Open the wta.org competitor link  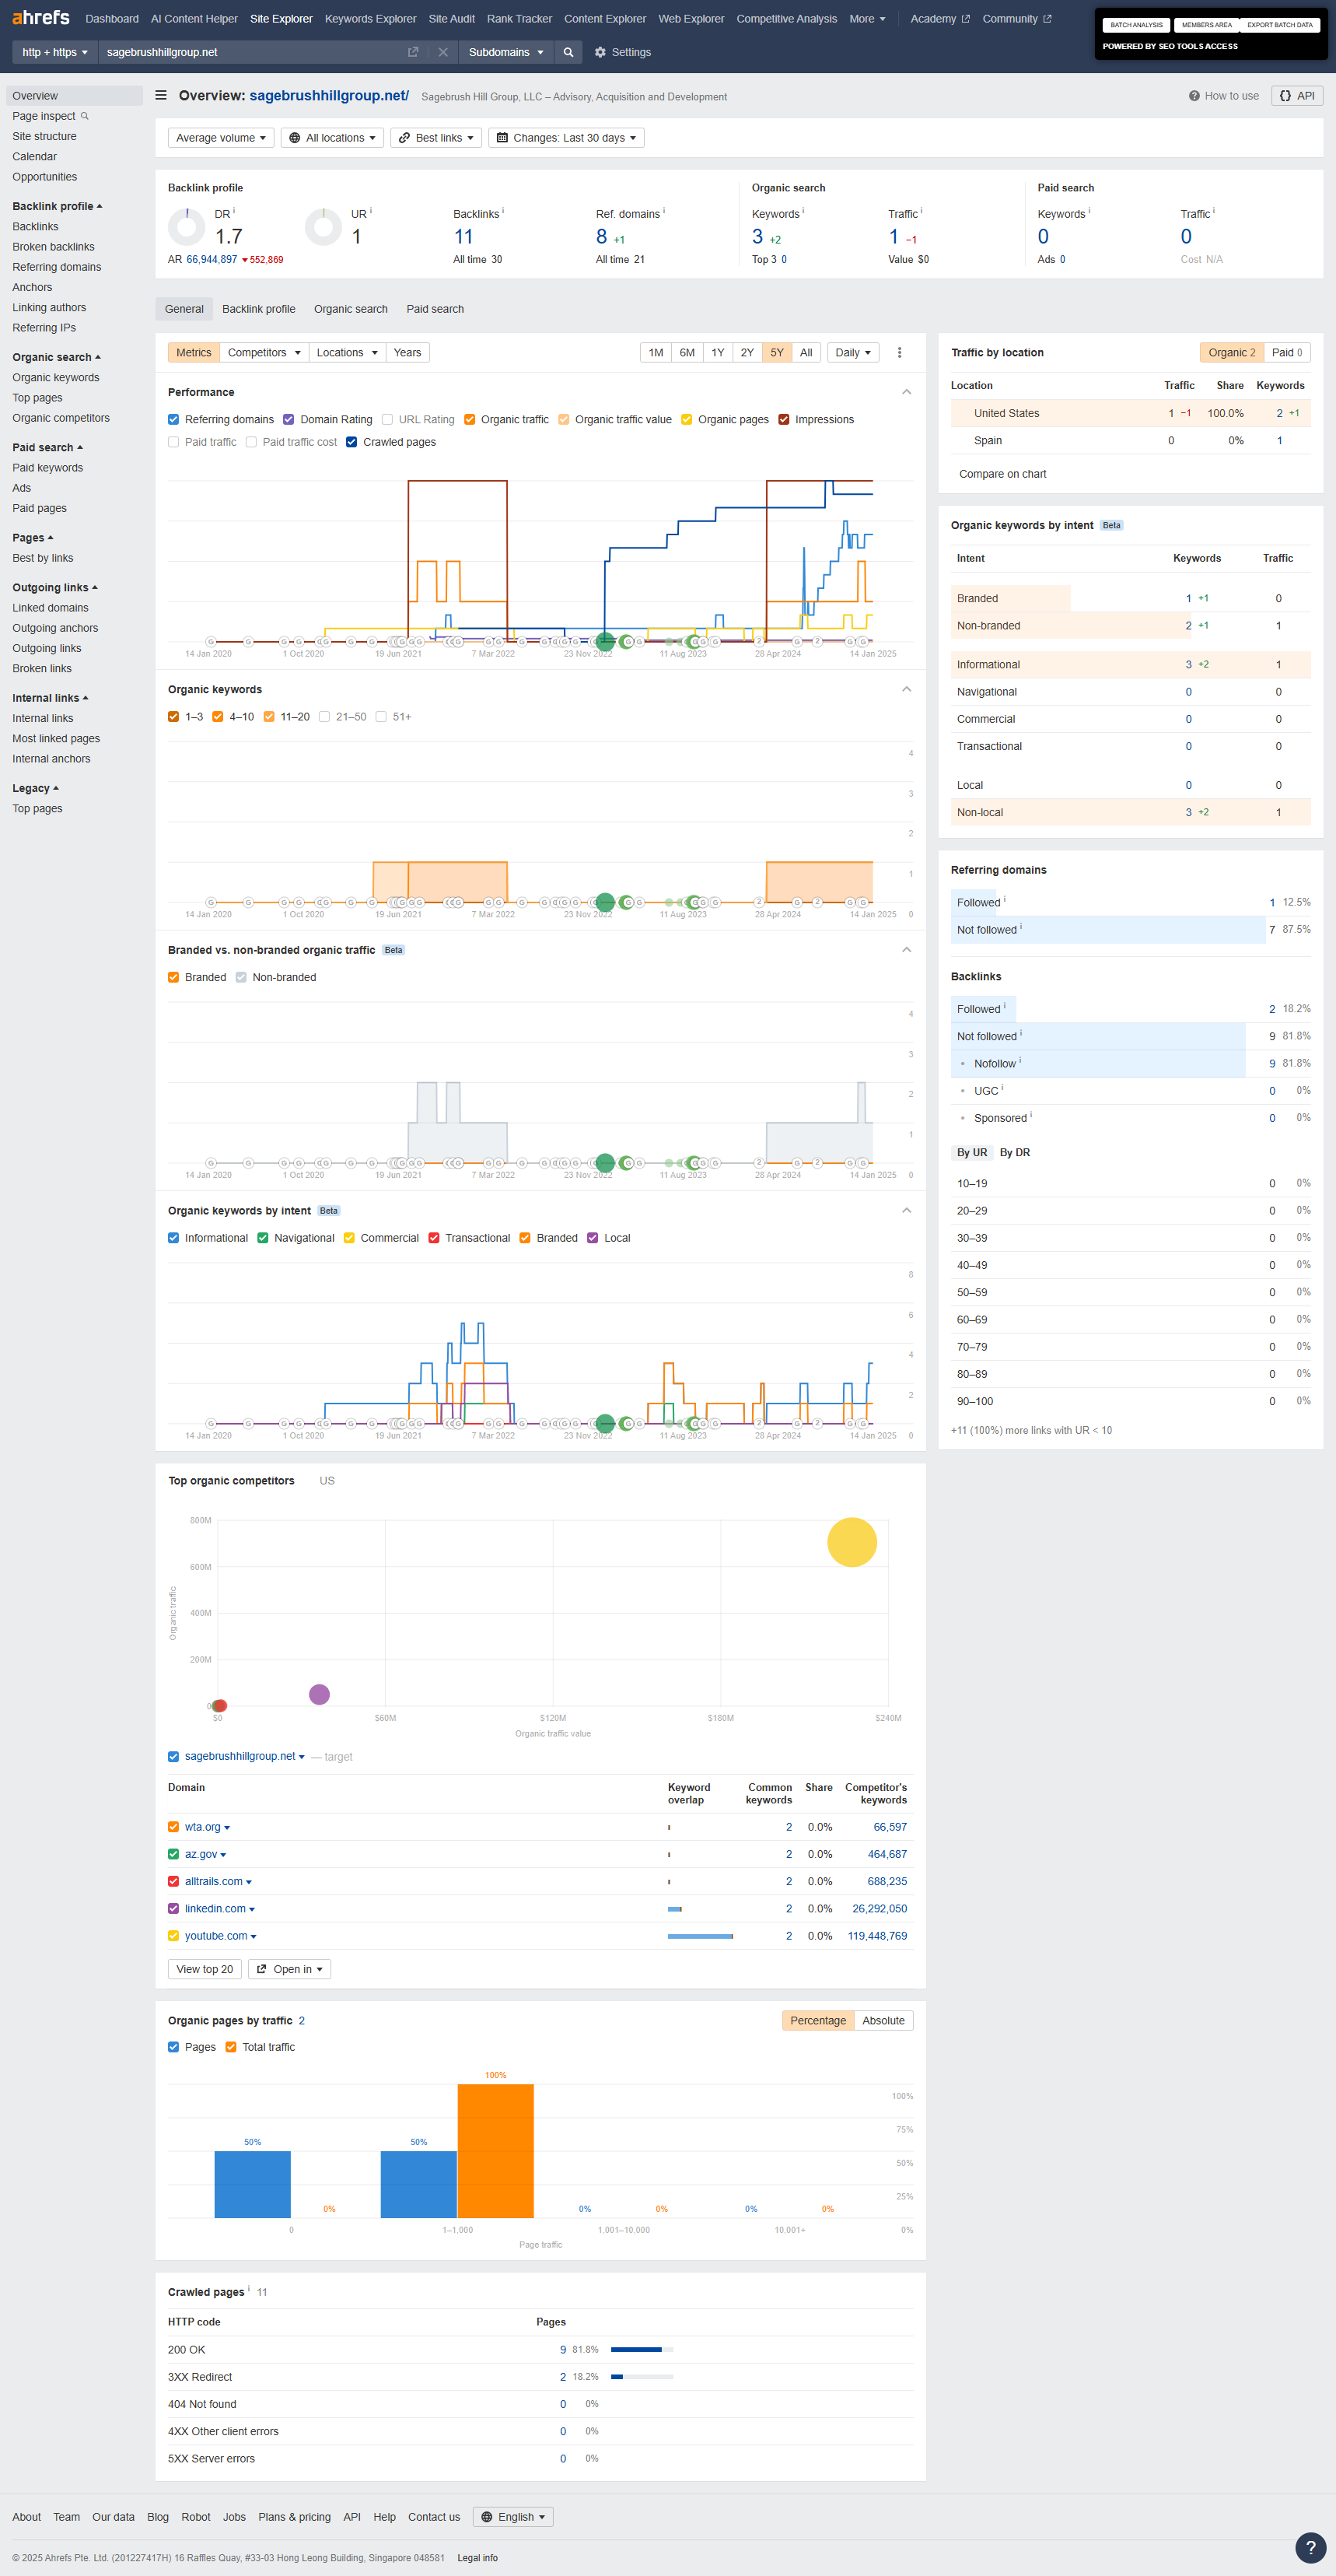203,1827
